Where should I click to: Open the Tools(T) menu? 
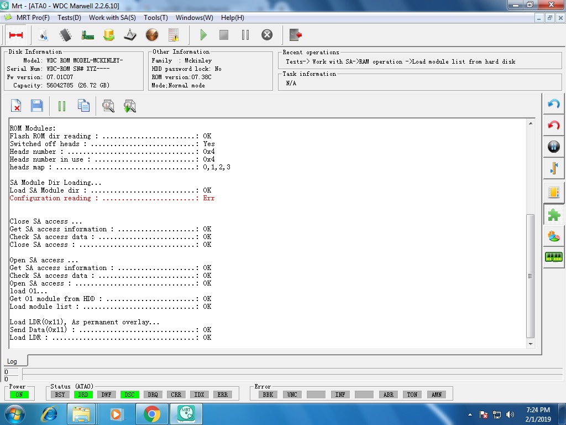click(x=155, y=18)
